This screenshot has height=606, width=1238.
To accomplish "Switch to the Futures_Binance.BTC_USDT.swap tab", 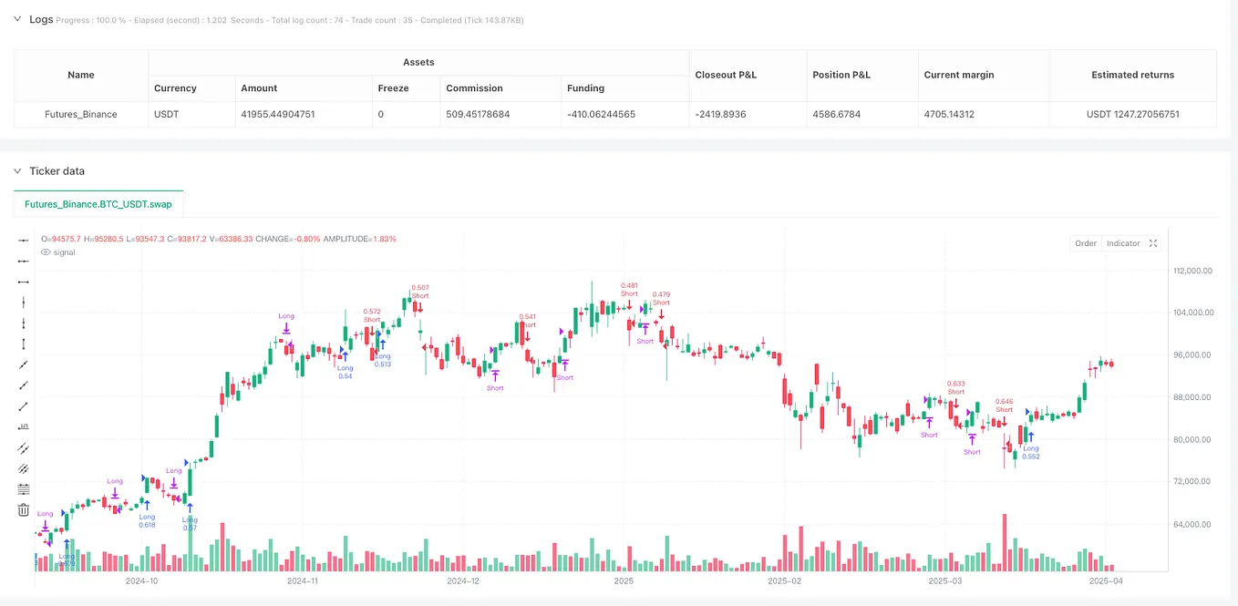I will tap(97, 204).
